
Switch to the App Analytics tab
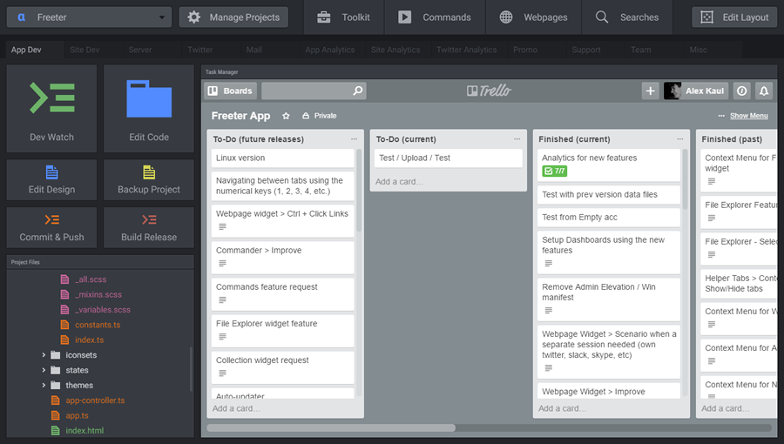(329, 50)
